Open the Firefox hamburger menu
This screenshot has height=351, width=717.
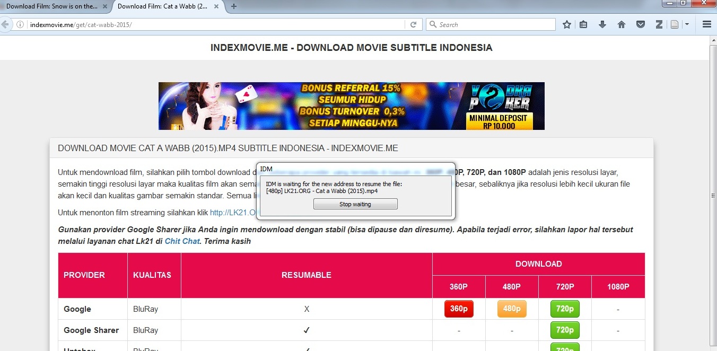click(x=706, y=24)
